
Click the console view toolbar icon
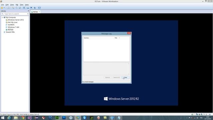[39, 8]
